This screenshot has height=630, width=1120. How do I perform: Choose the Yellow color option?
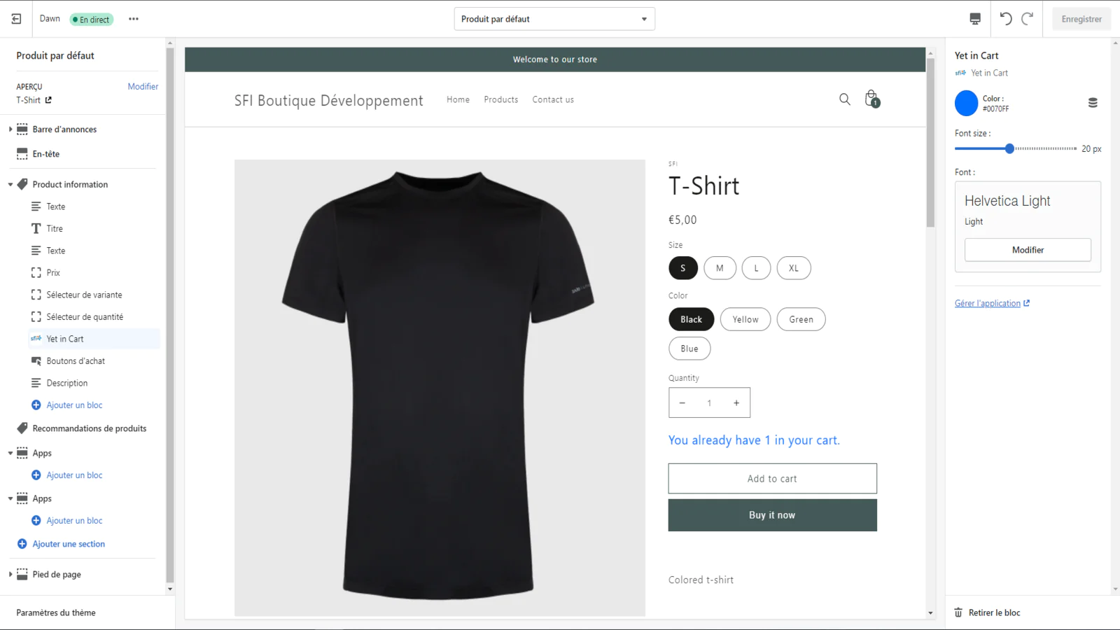click(745, 319)
